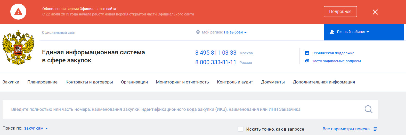Enable Искать точно, как в запросе checkbox
Image resolution: width=406 pixels, height=135 pixels.
pyautogui.click(x=240, y=129)
